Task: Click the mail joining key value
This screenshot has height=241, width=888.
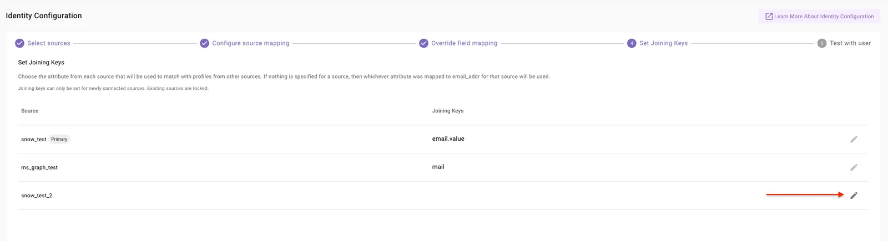Action: (x=438, y=167)
